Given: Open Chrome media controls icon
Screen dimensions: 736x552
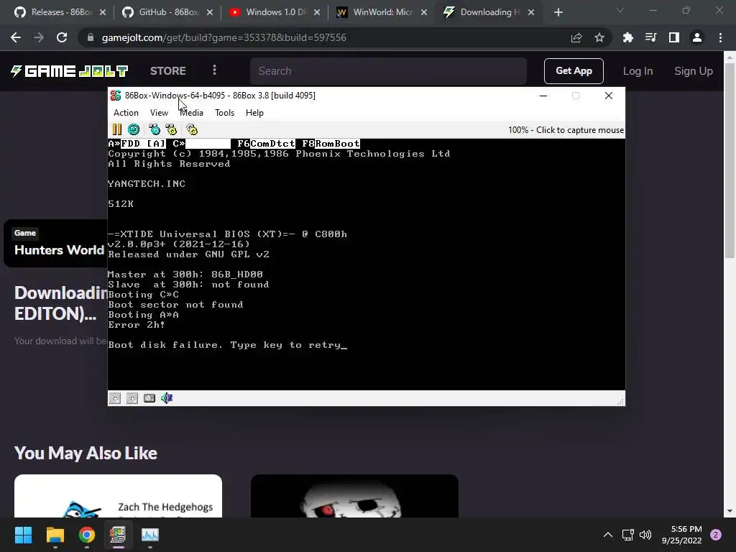Looking at the screenshot, I should 650,37.
